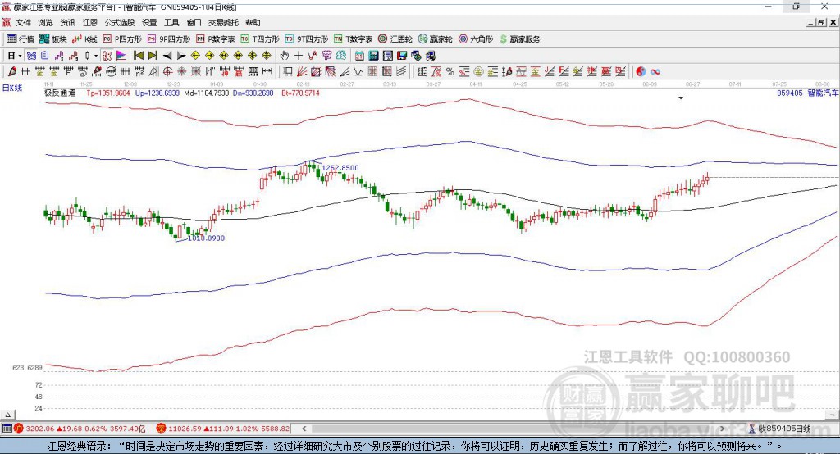Click scroll-left arrow on horizontal scrollbar
This screenshot has width=840, height=454.
pos(304,429)
